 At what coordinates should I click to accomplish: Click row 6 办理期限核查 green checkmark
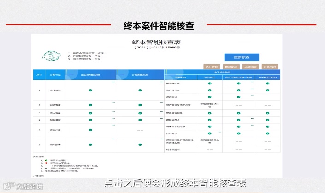pos(140,145)
